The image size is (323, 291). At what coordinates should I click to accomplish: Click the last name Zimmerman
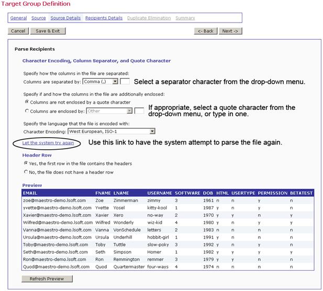point(126,200)
